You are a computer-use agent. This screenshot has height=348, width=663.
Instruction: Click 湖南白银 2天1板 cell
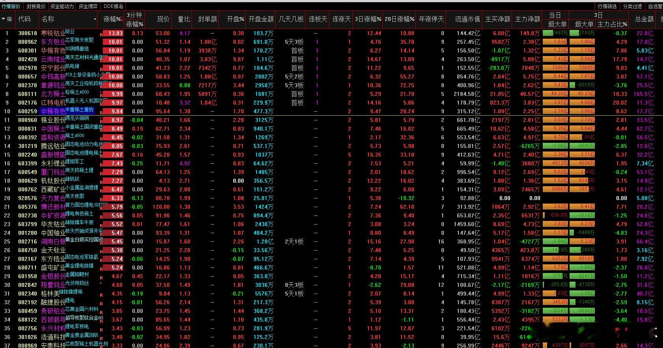point(294,242)
